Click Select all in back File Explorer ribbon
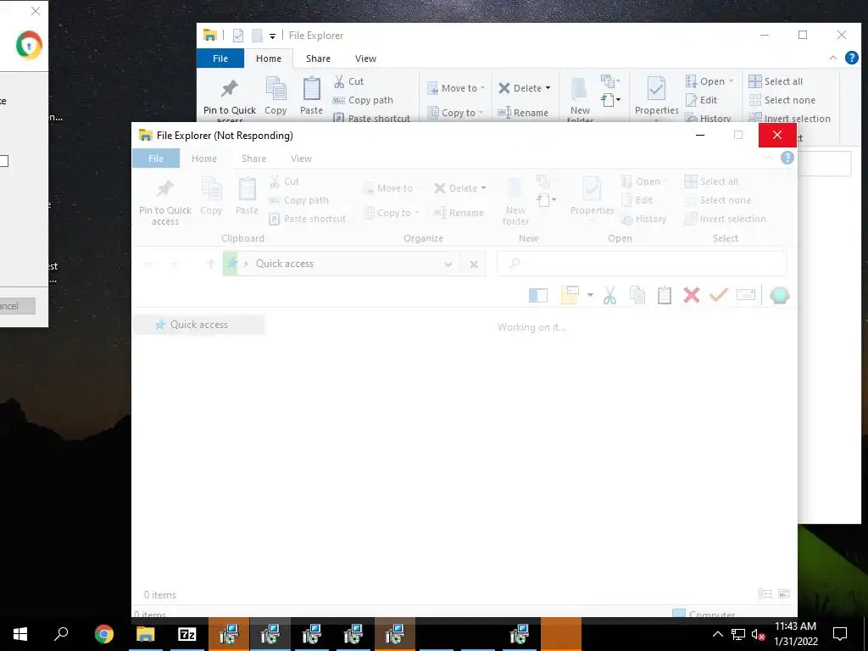The image size is (868, 651). (x=776, y=81)
